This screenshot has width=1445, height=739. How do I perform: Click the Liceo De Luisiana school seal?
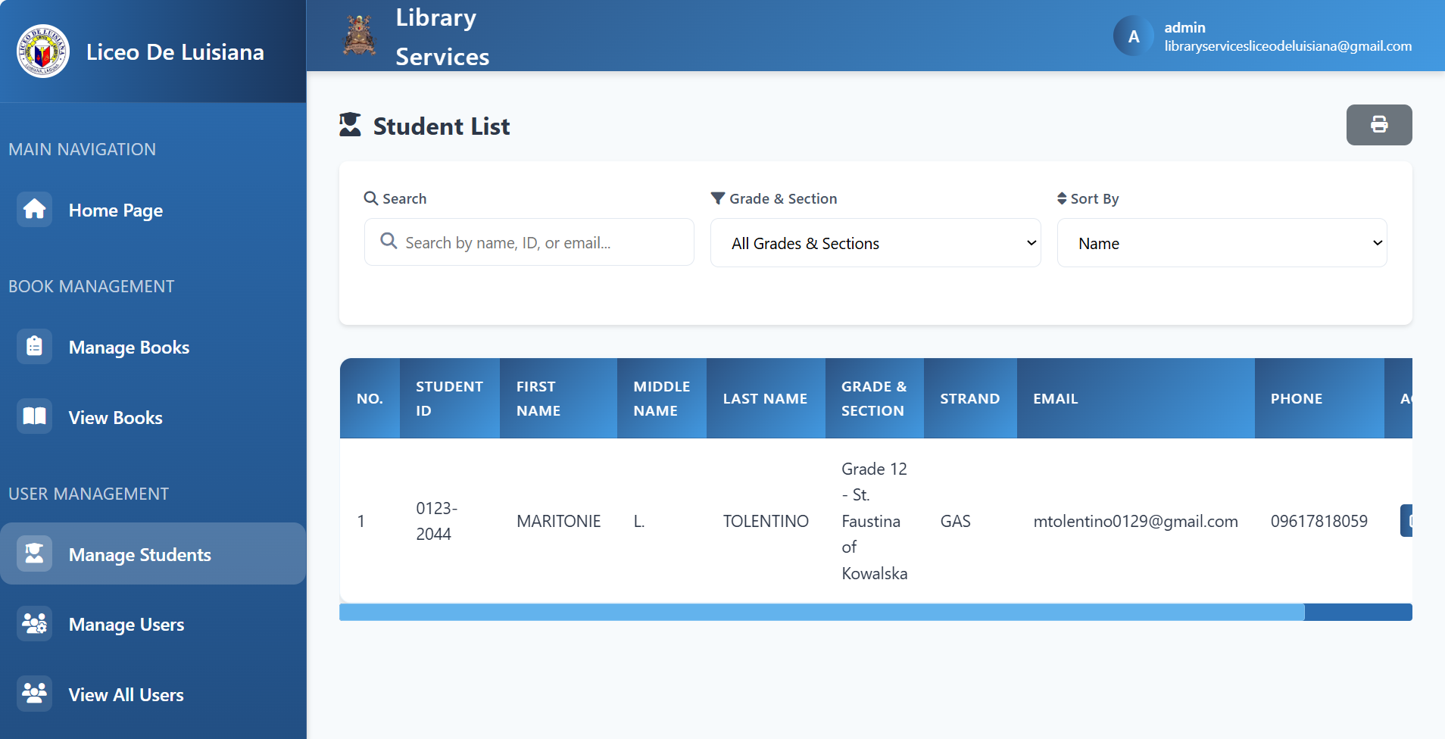[42, 51]
